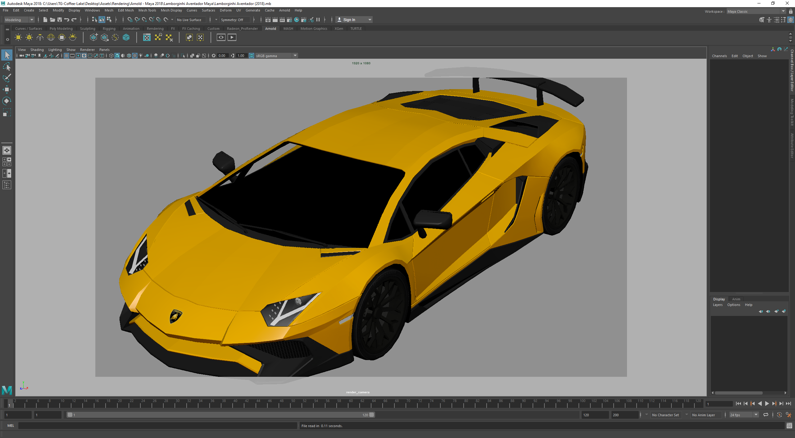The width and height of the screenshot is (795, 438).
Task: Play the animation forwards
Action: click(767, 404)
